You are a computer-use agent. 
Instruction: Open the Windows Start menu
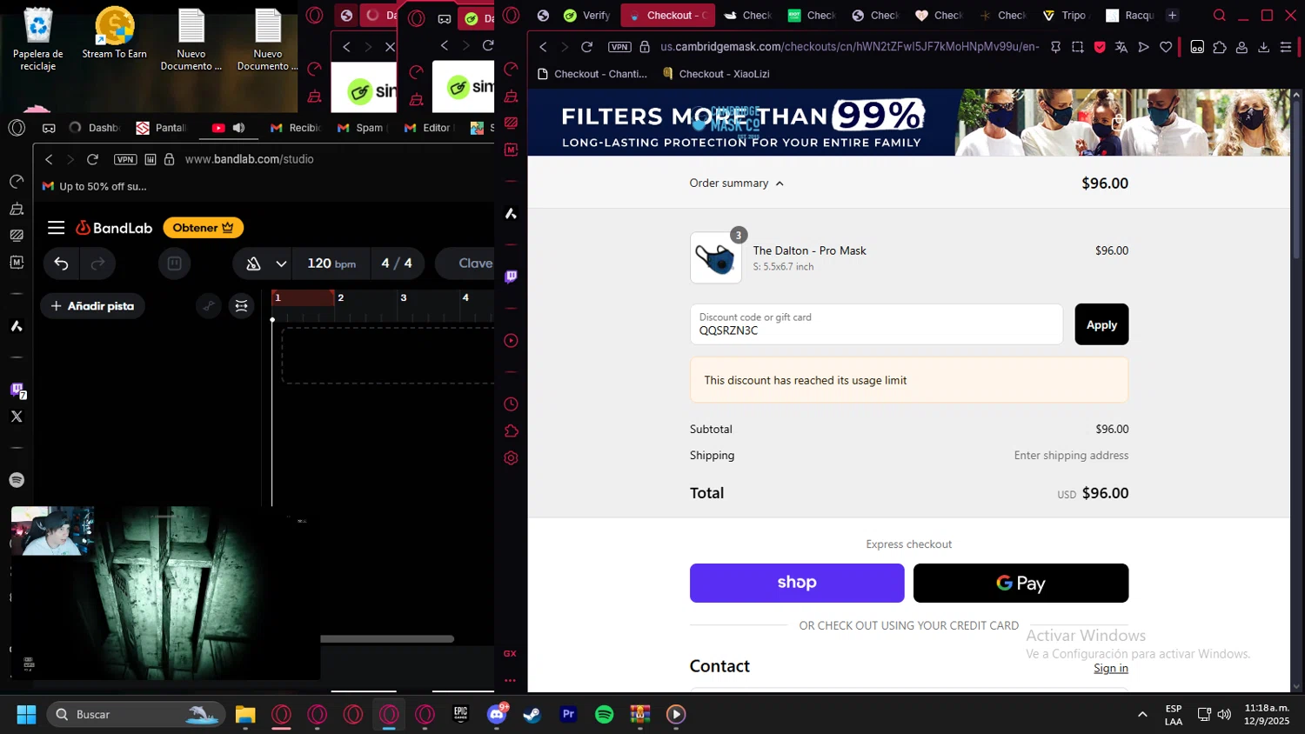tap(26, 715)
